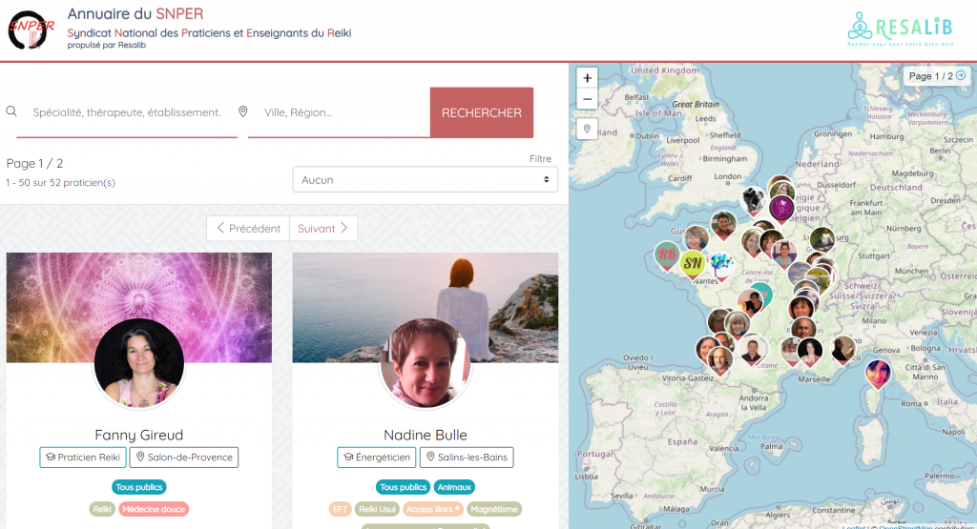Click the Access Bars tag
This screenshot has width=977, height=529.
pyautogui.click(x=433, y=509)
